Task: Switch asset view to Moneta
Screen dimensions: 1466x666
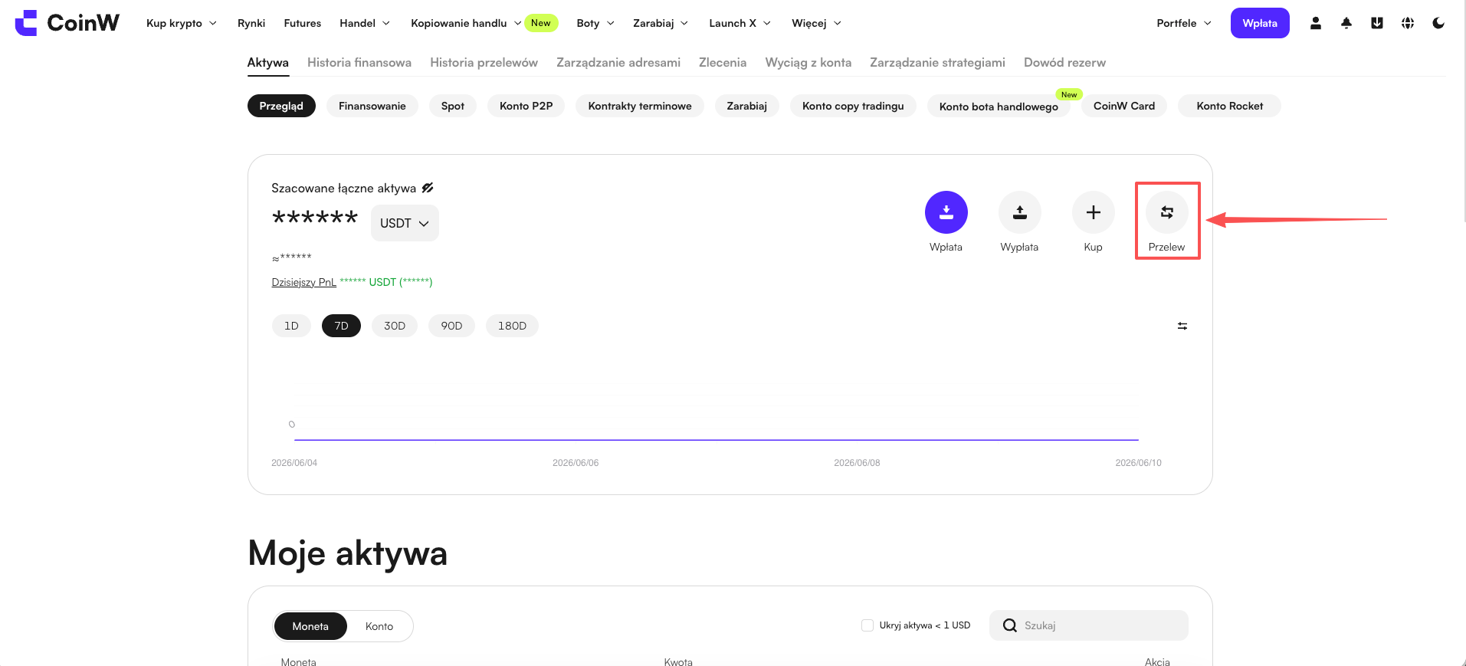Action: point(310,626)
